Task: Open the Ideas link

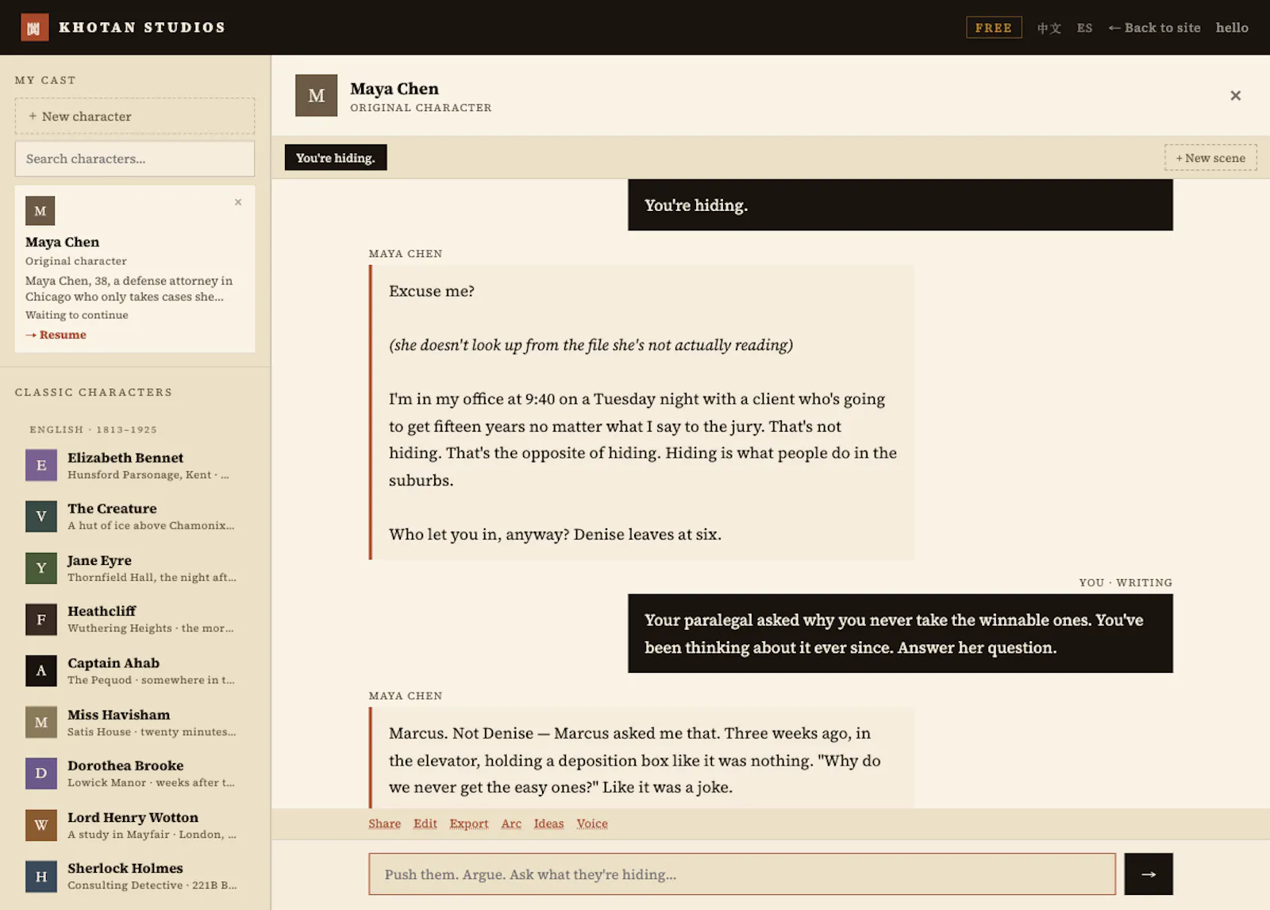Action: point(548,824)
